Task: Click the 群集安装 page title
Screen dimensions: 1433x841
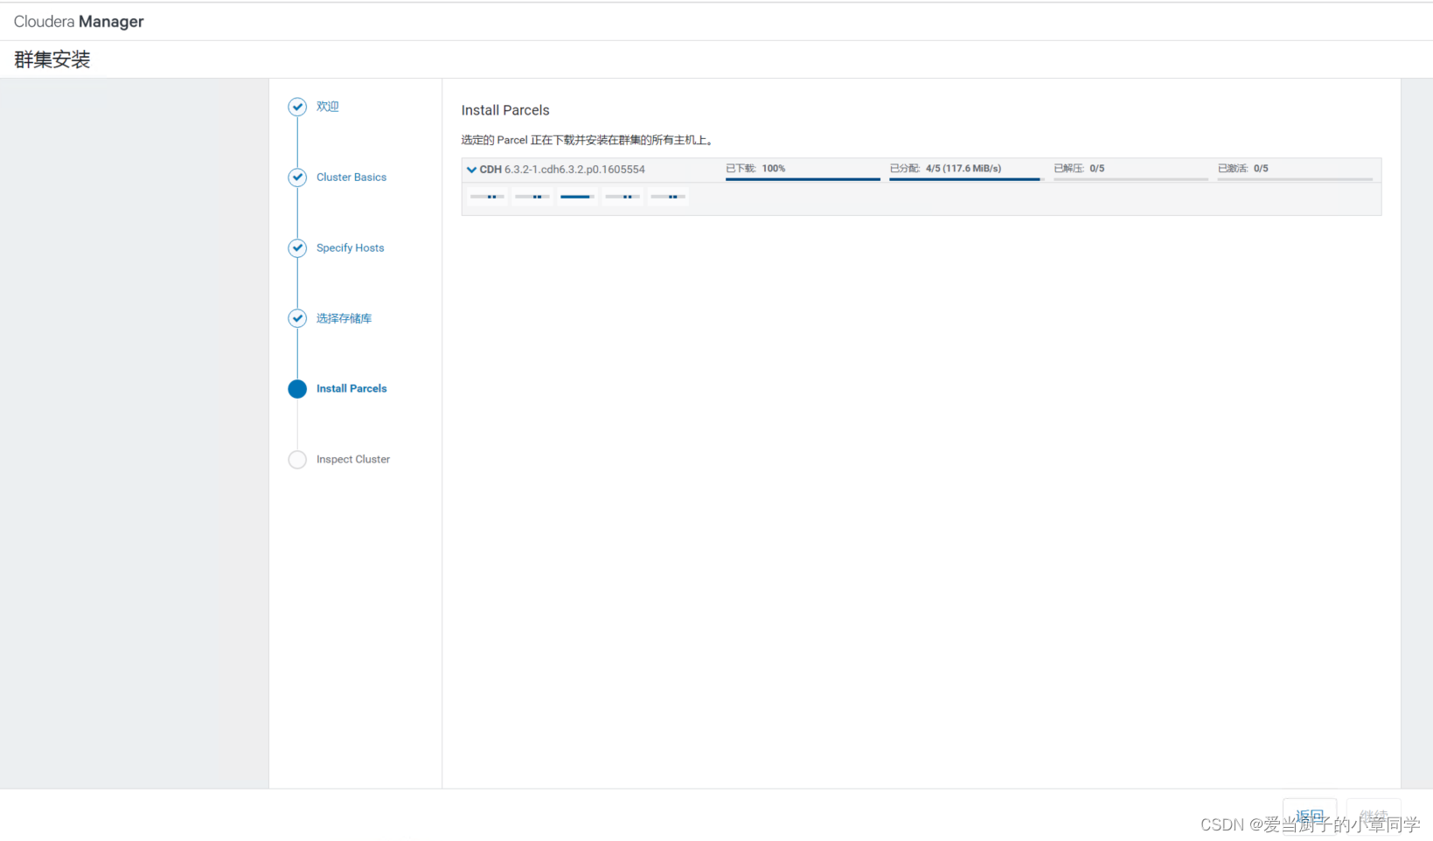Action: click(x=52, y=59)
